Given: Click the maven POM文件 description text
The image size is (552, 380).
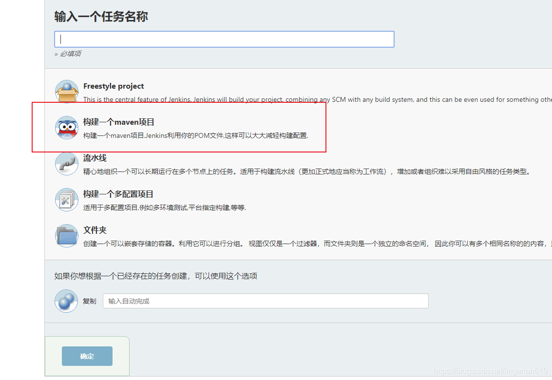Looking at the screenshot, I should point(196,135).
